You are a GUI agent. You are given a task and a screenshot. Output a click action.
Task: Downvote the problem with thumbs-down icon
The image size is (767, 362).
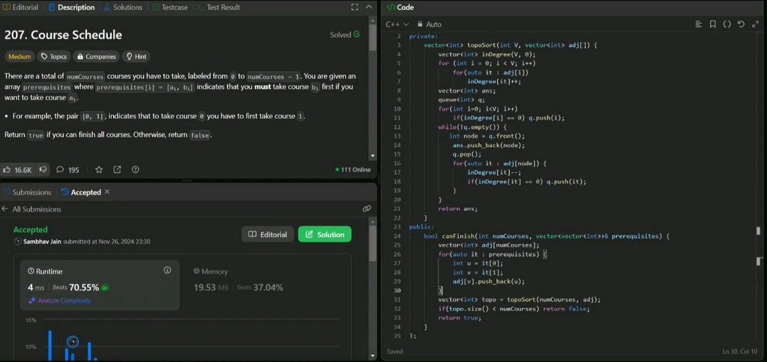(x=43, y=170)
